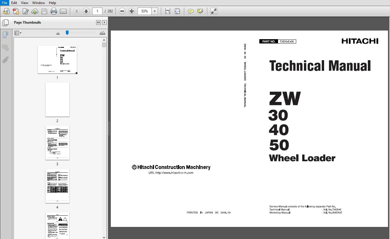Open the Help menu
This screenshot has width=390, height=239.
[x=52, y=3]
